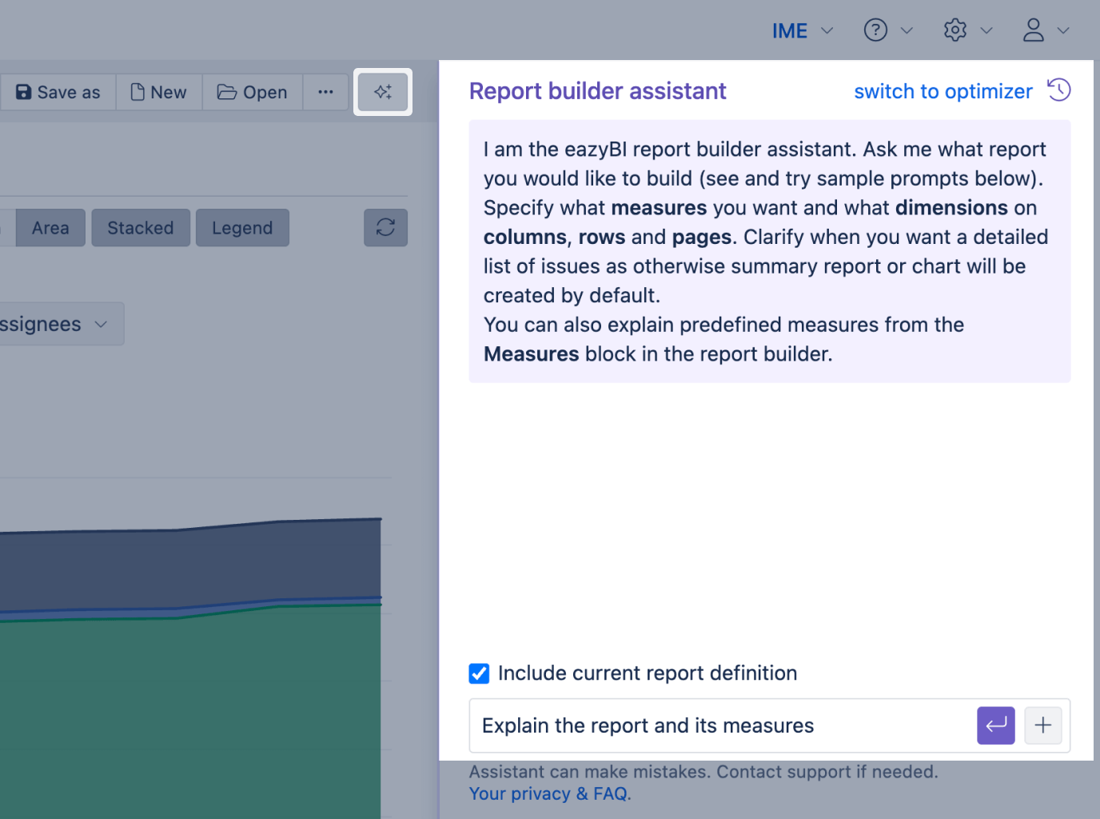Open the more options ellipsis menu
Viewport: 1100px width, 819px height.
(325, 92)
